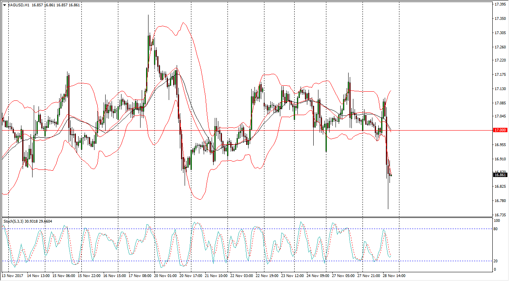
Task: Click the 21 Nov 10:00 time label
Action: click(x=216, y=275)
